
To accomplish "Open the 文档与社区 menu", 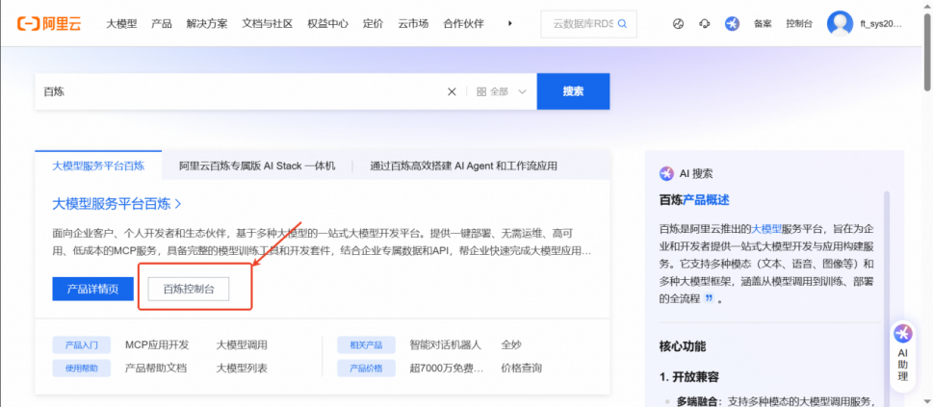I will [x=267, y=24].
